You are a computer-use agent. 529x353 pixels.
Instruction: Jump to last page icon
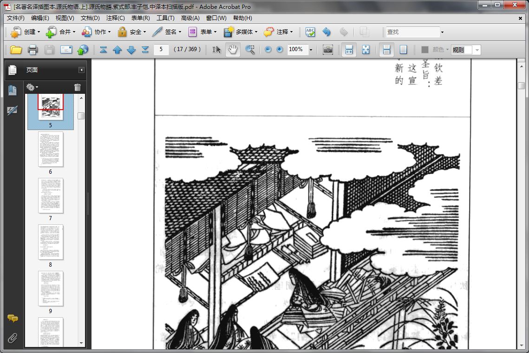145,50
